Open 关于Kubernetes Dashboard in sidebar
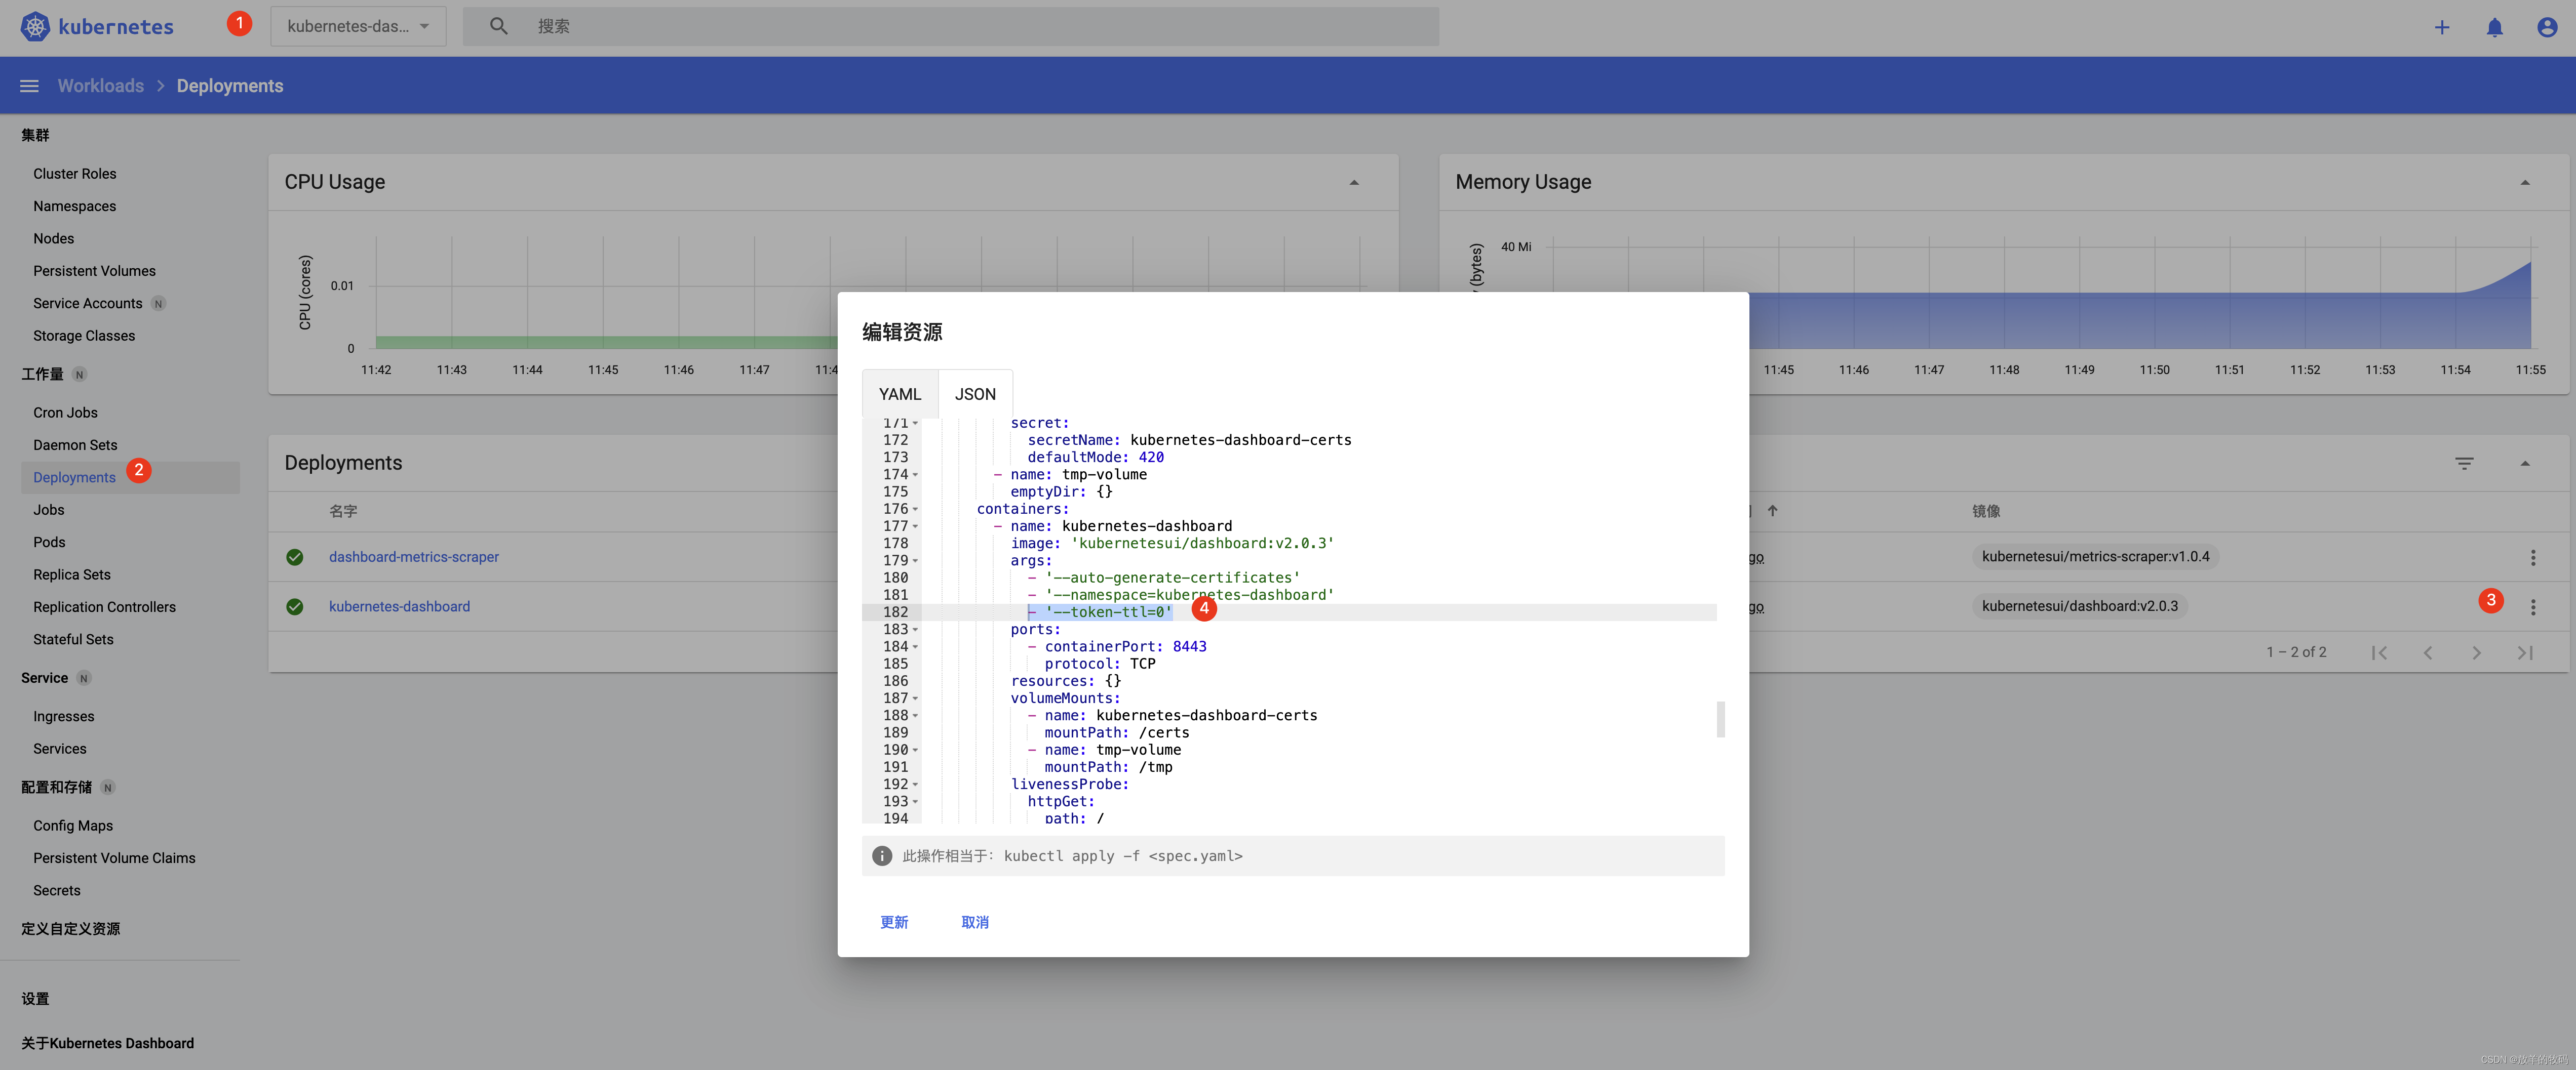2576x1070 pixels. click(108, 1043)
